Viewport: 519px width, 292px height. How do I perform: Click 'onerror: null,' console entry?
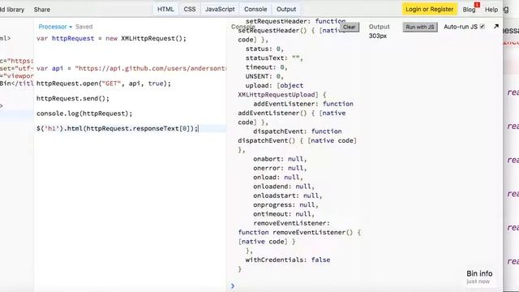point(280,168)
